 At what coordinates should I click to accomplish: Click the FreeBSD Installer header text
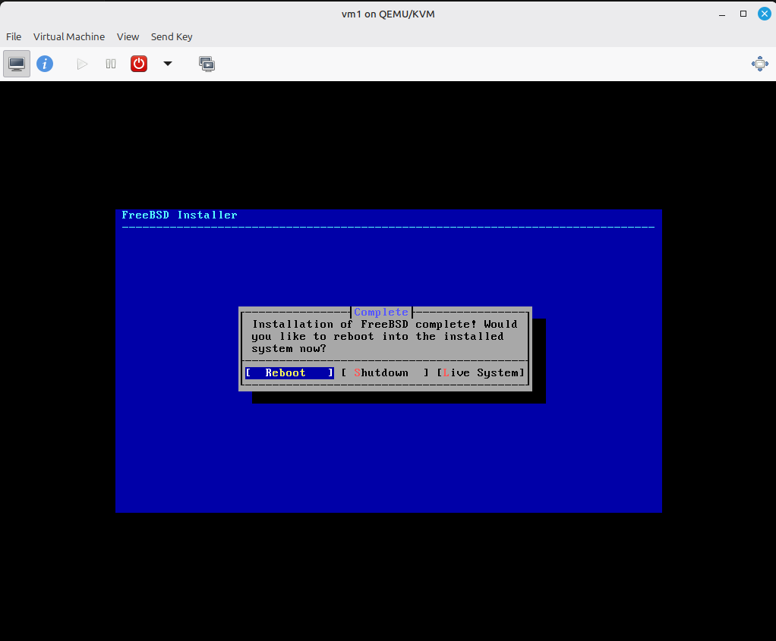(179, 215)
